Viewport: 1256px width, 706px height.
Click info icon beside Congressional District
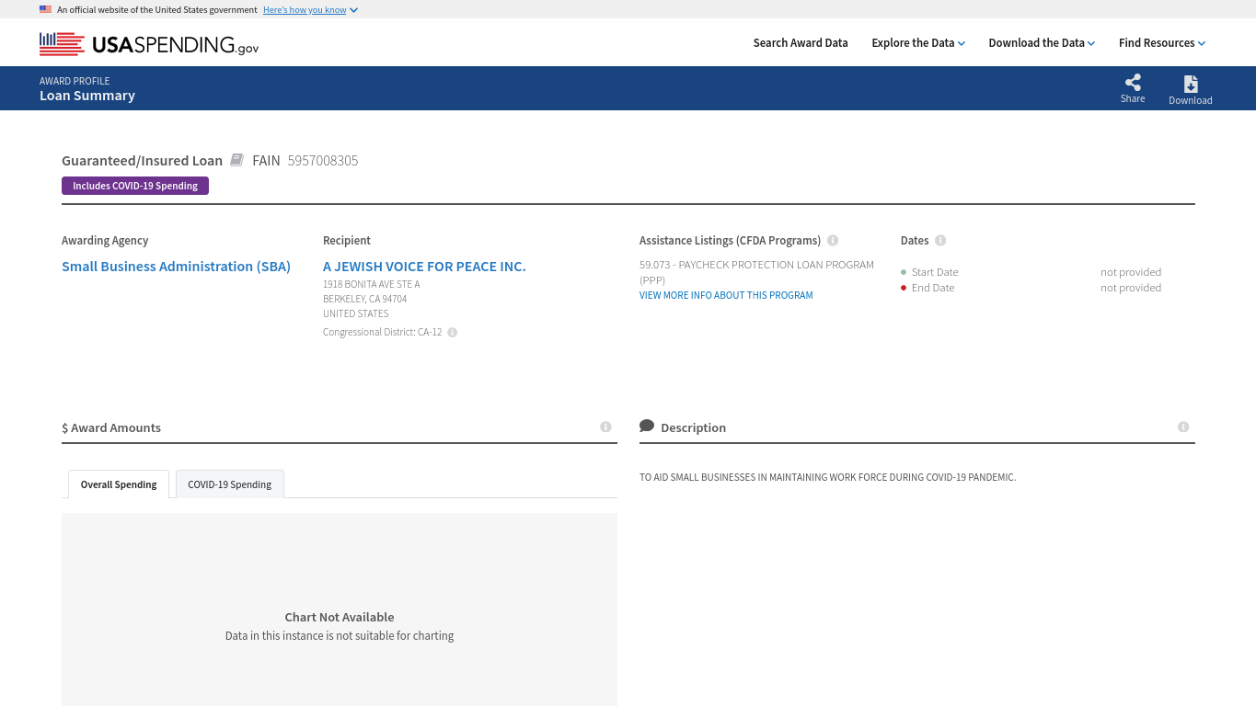[x=453, y=333]
